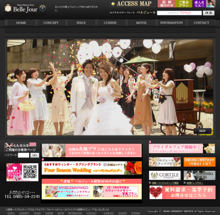Click the footer SITEMAP link
The height and width of the screenshot is (215, 220).
(x=136, y=213)
